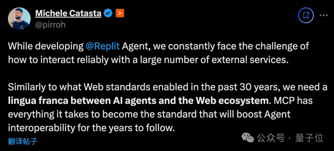
Task: Click the orange Replit affiliation badge
Action: 120,13
